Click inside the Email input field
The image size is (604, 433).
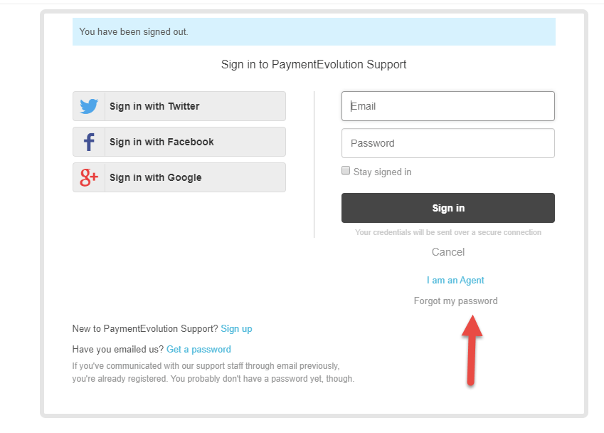click(447, 105)
